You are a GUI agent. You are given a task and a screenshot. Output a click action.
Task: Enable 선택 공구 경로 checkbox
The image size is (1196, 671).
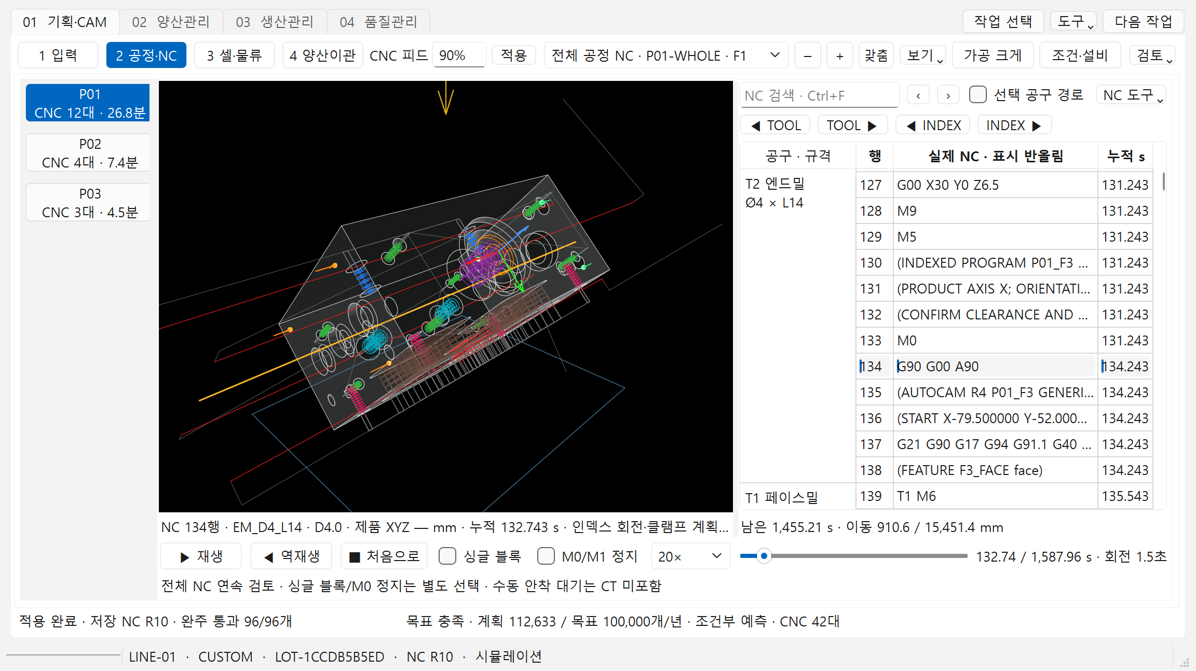coord(978,95)
